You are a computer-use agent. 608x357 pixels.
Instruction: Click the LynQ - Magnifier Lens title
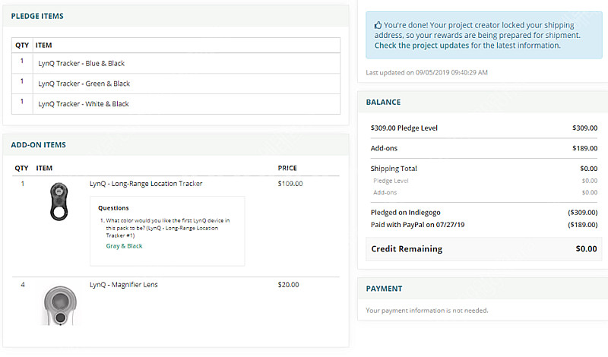coord(124,285)
